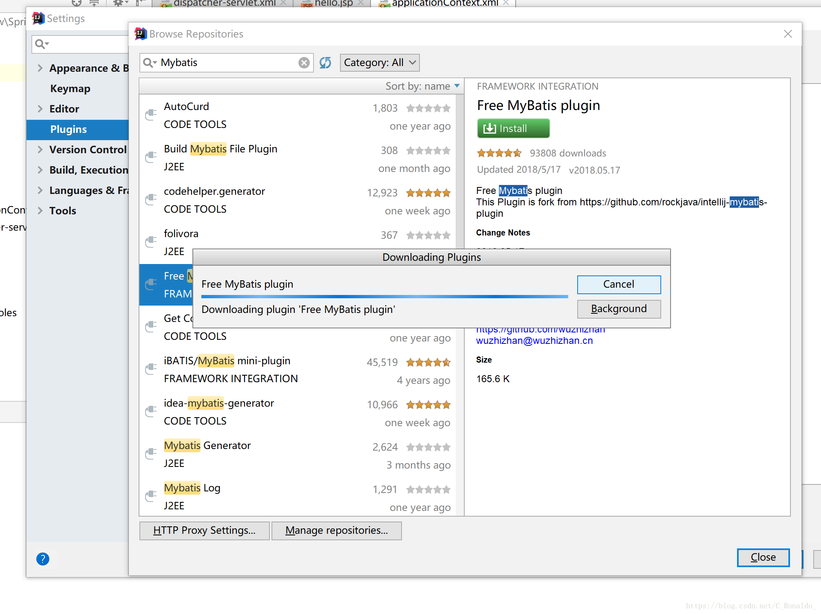Select idea-mybatis-generator plugin row
This screenshot has height=614, width=821.
[x=298, y=412]
